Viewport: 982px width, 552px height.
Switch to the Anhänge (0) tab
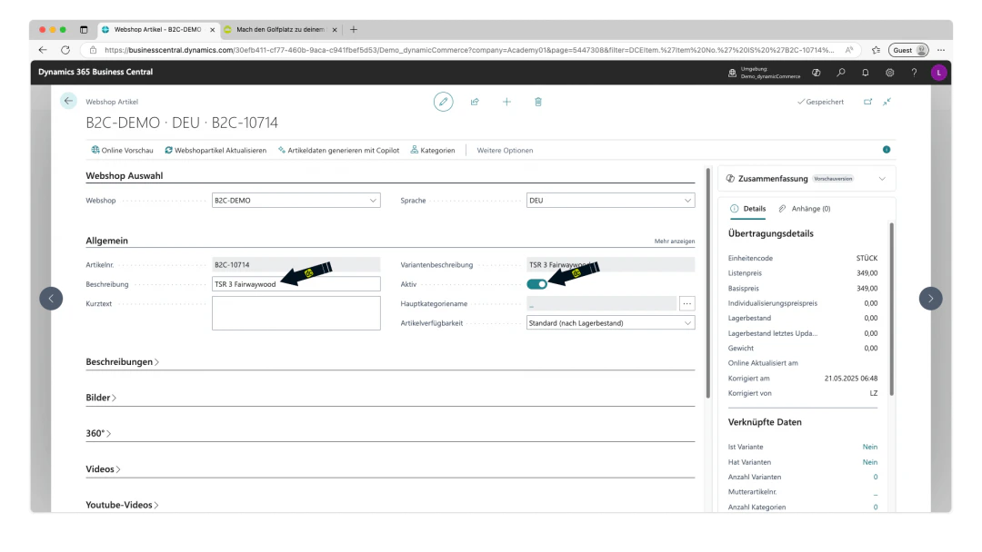pyautogui.click(x=804, y=209)
